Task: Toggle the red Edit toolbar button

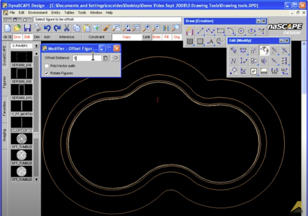Action: coord(27,37)
